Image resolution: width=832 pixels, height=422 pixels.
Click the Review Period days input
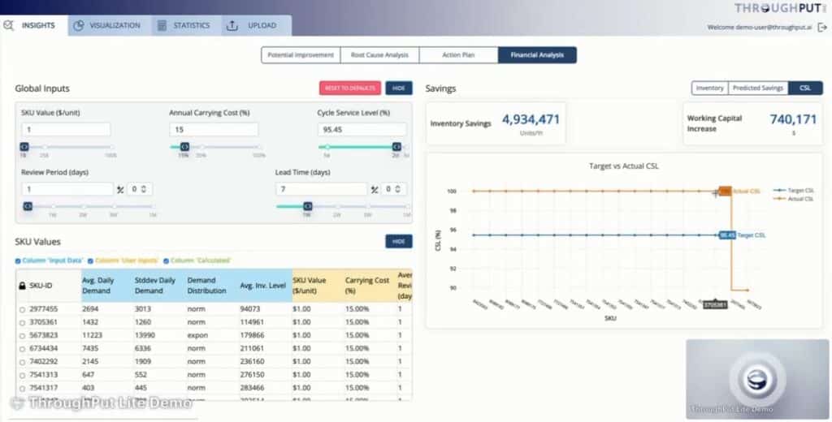point(67,189)
